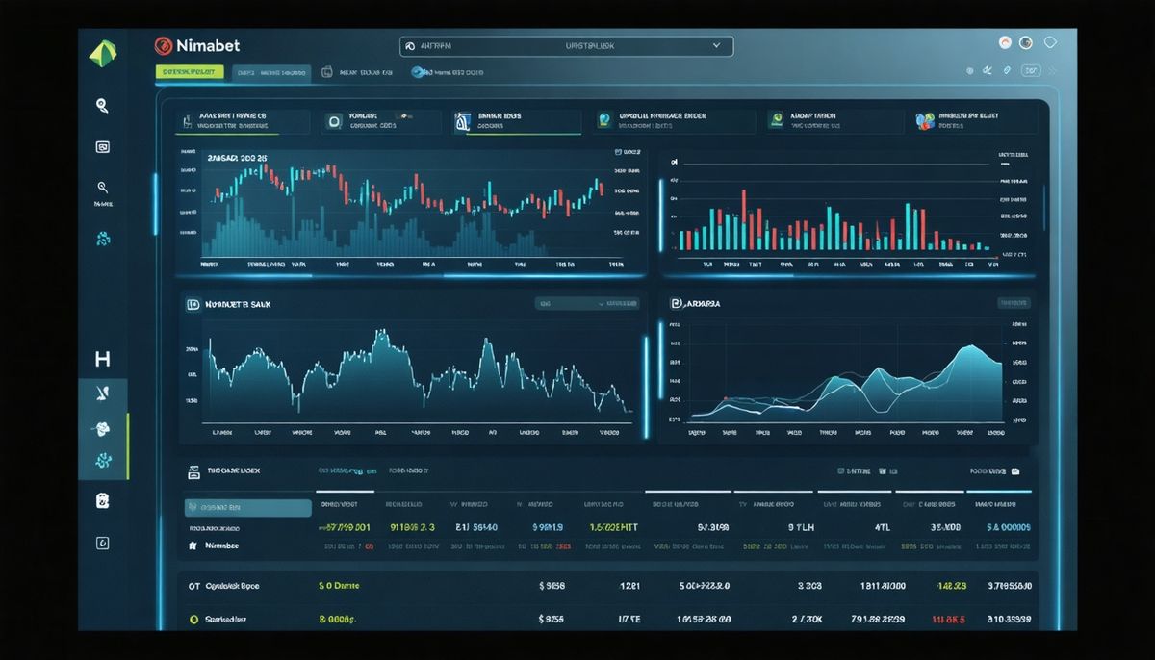Open selector at area chart panel top right
The width and height of the screenshot is (1155, 660).
coord(1014,302)
